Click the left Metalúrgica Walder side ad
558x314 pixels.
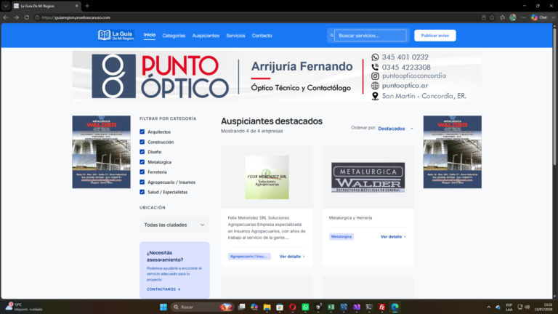[102, 152]
